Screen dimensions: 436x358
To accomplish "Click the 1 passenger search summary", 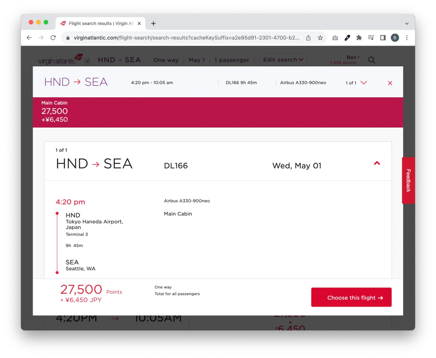I will click(x=232, y=60).
